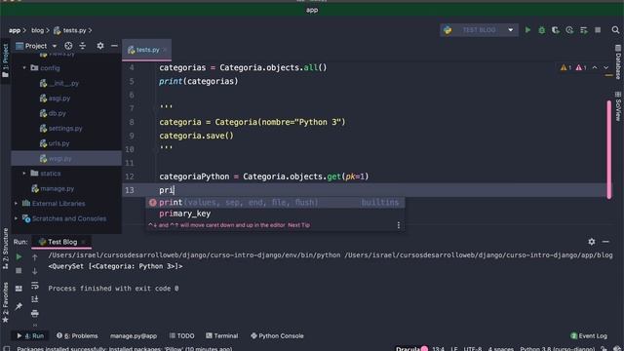Change UTF-8 file encoding in status bar
Screen dimensions: 624x351
click(x=472, y=349)
